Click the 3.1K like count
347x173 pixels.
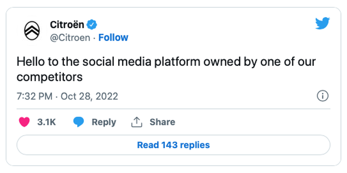click(x=47, y=122)
